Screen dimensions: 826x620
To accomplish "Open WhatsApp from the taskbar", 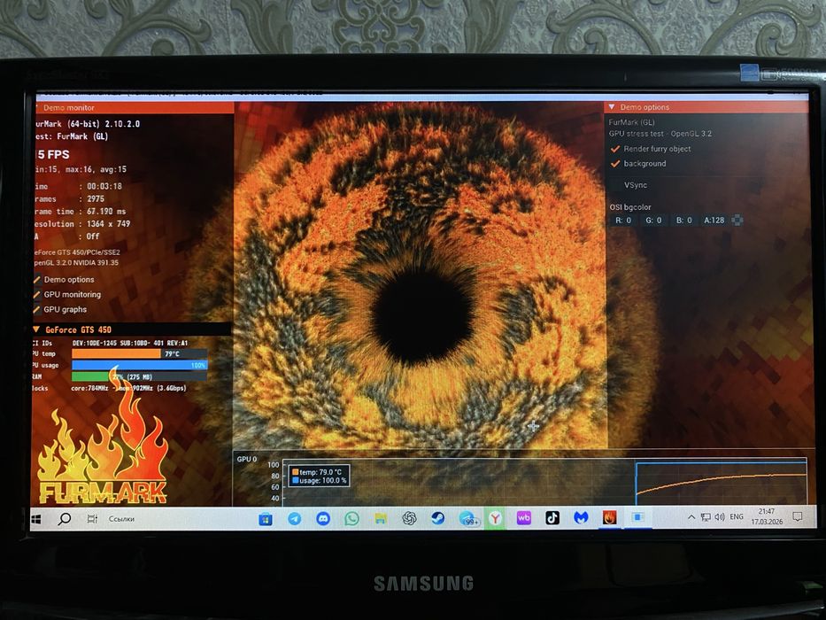I will click(x=351, y=519).
